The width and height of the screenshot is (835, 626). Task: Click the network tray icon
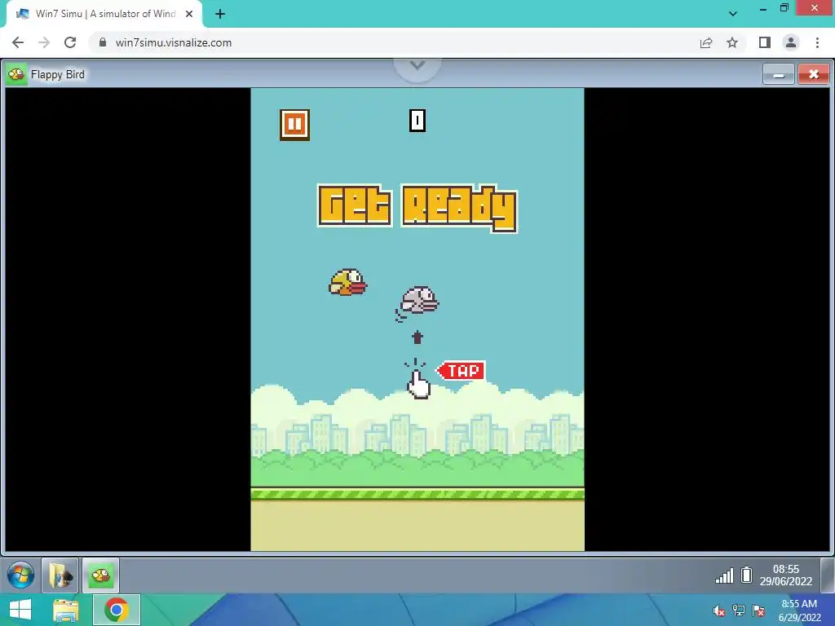tap(739, 611)
